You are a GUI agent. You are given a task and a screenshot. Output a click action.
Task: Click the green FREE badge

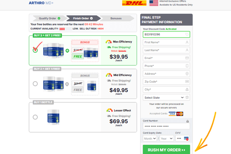click(x=78, y=57)
